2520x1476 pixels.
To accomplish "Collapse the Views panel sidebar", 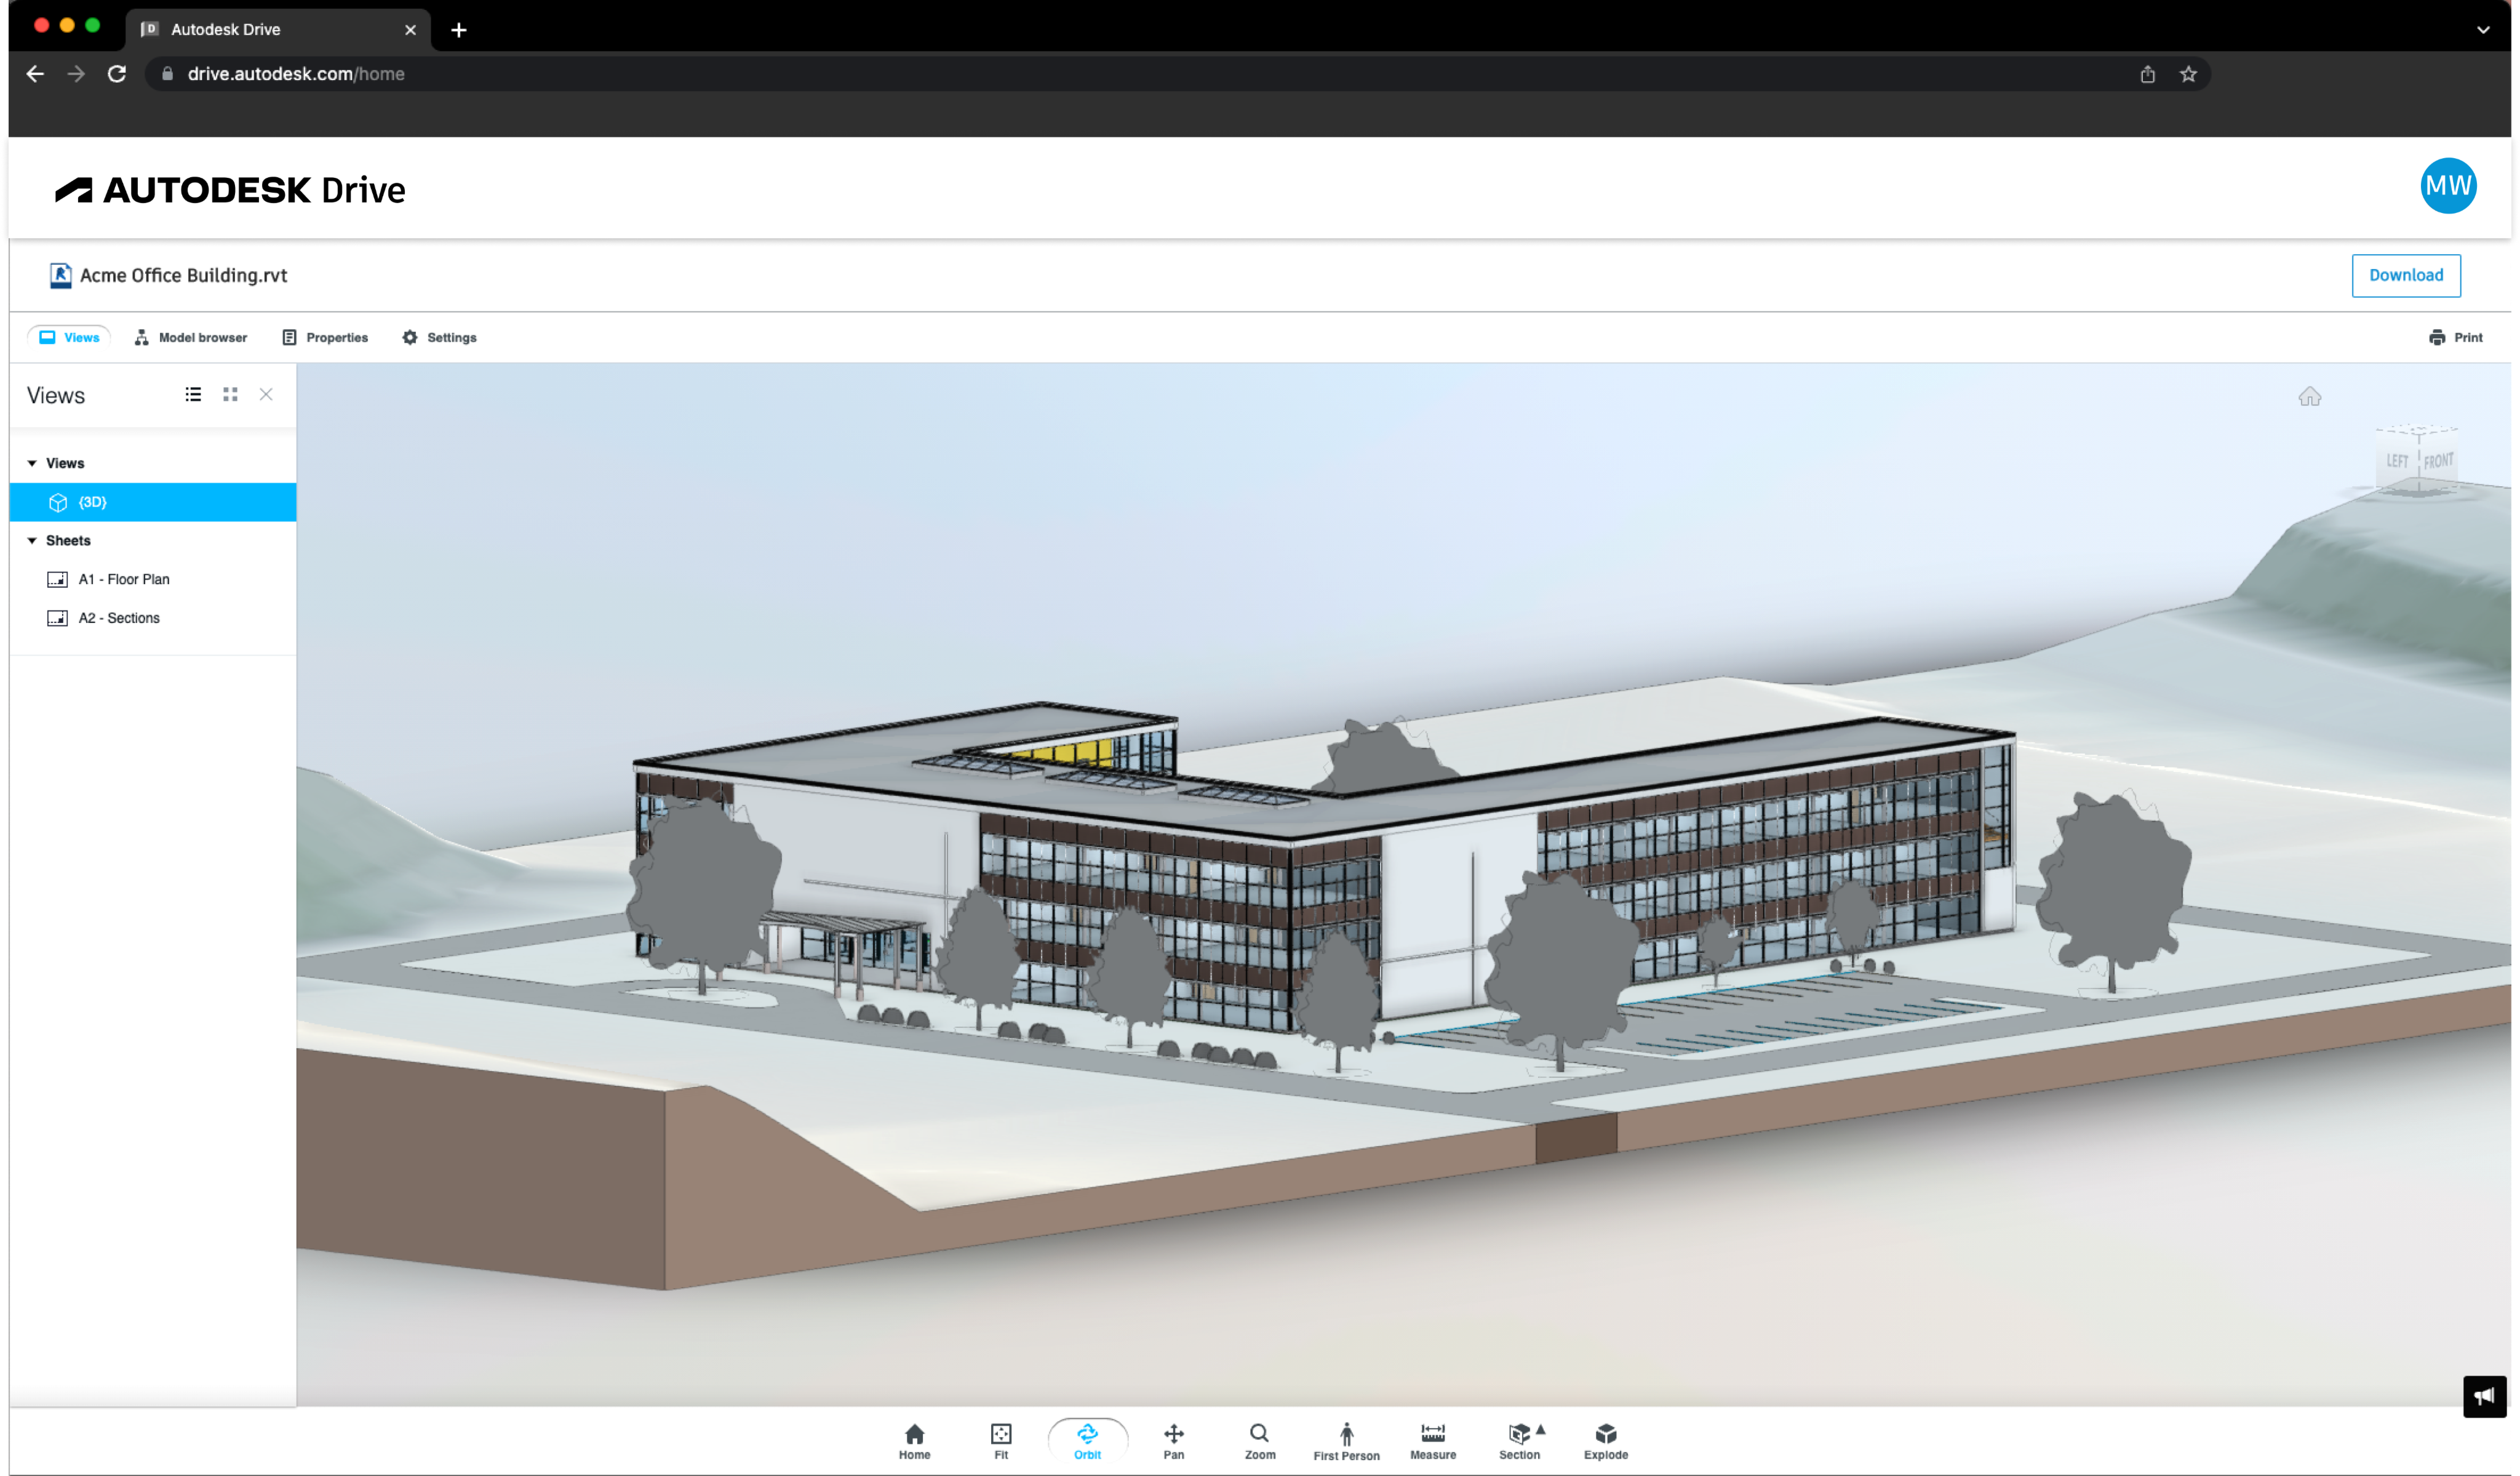I will click(265, 394).
